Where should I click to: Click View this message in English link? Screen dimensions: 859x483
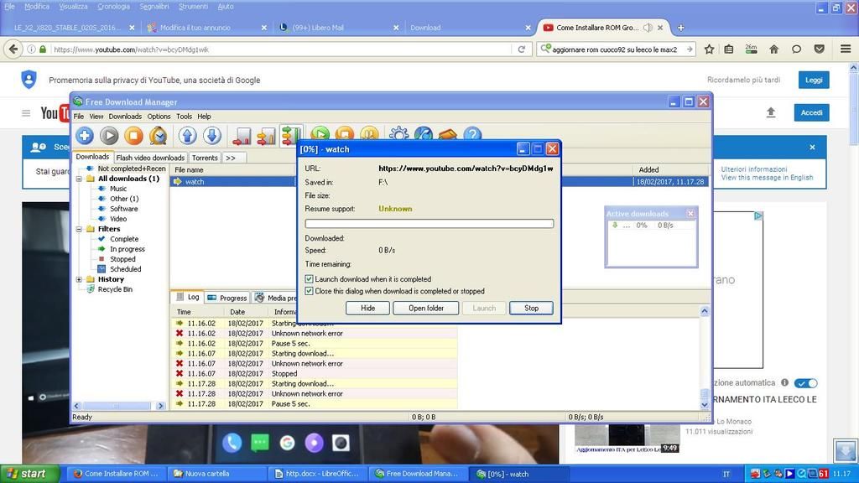pyautogui.click(x=767, y=178)
